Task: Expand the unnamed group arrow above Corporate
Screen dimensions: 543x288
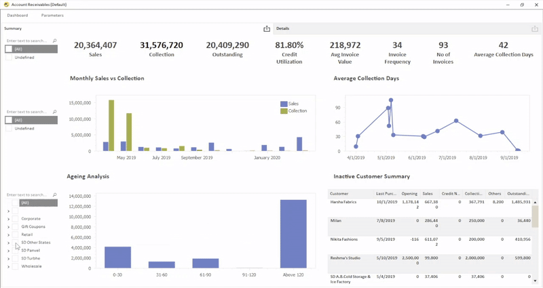Action: (8, 211)
